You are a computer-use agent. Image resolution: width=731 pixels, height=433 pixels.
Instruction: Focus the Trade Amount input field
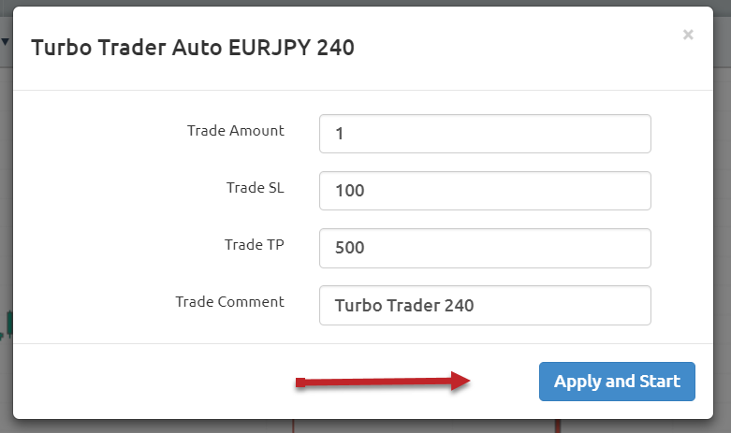click(x=485, y=134)
